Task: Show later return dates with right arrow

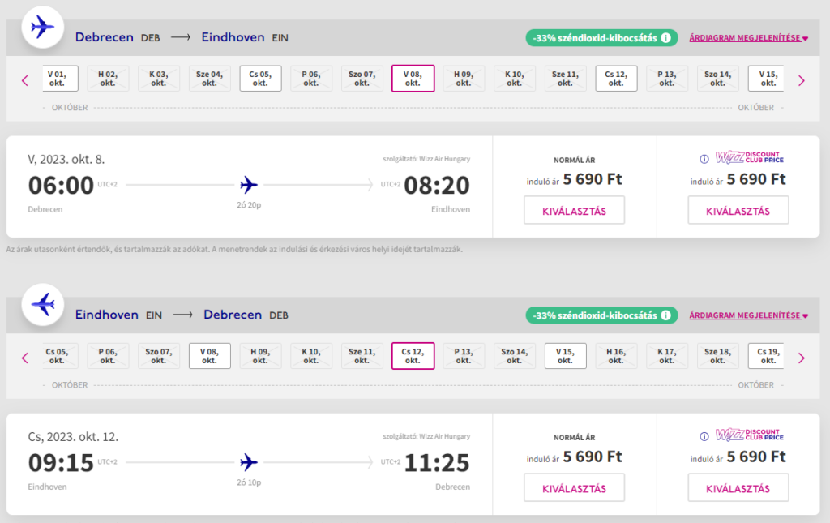Action: pos(801,358)
